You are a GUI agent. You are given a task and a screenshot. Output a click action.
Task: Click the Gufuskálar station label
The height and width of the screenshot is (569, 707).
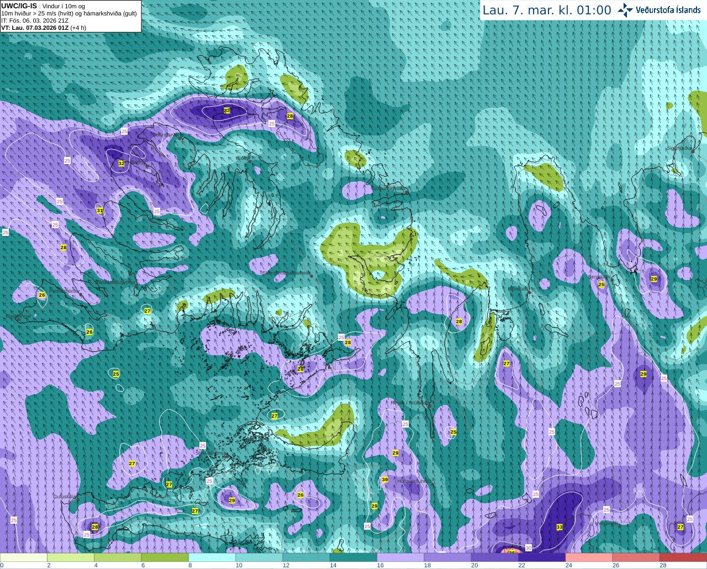click(x=65, y=497)
